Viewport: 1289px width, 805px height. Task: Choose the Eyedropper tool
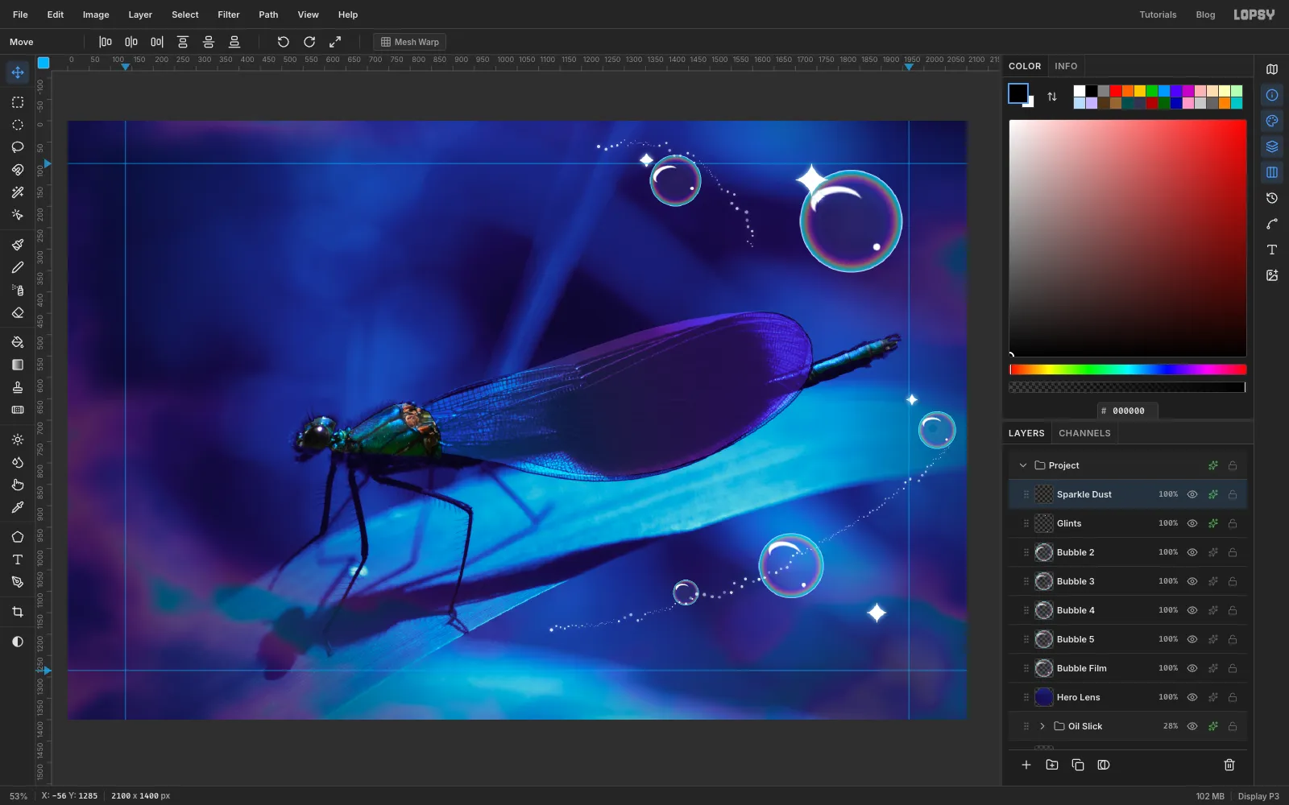18,508
